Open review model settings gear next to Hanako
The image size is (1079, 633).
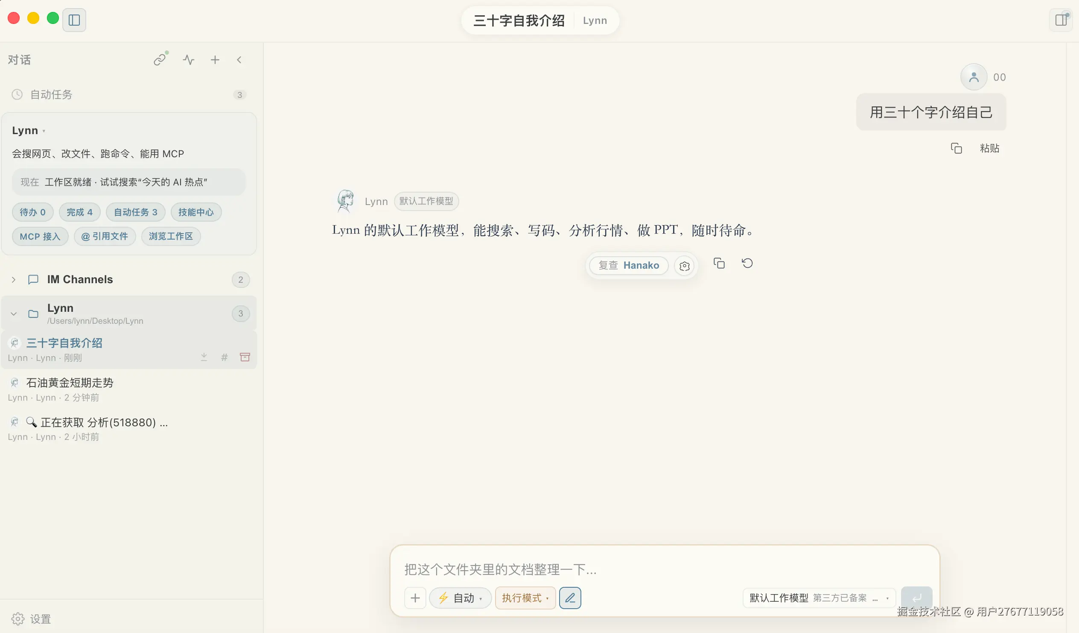[x=684, y=266]
